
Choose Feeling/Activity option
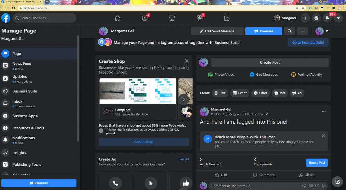coord(306,75)
